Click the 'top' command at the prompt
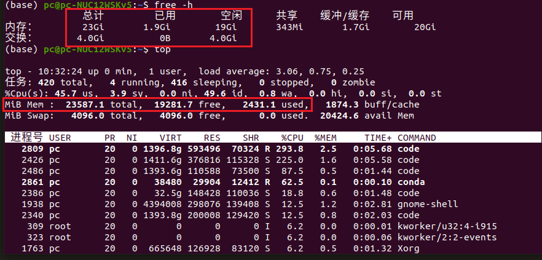The width and height of the screenshot is (542, 260). click(162, 49)
